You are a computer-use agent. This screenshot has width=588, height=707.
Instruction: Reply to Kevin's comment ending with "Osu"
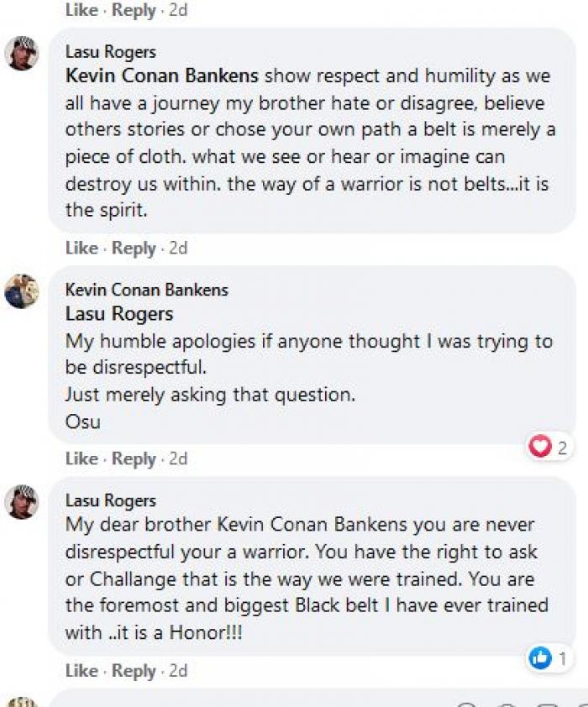[134, 458]
